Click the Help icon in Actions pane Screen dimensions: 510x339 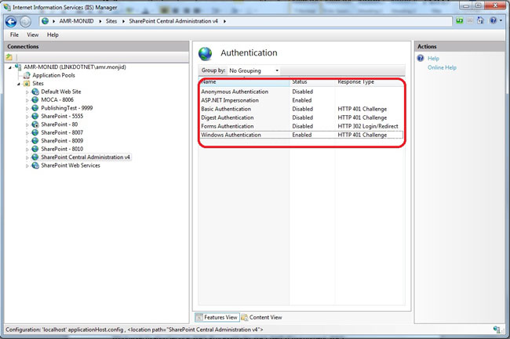[421, 58]
